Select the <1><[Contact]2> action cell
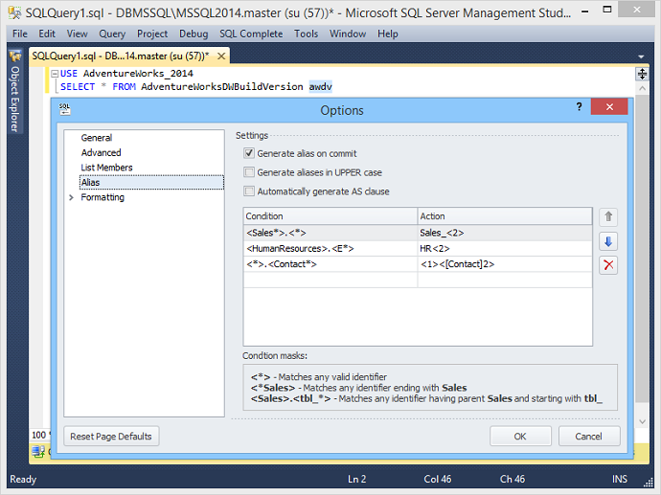 click(505, 264)
